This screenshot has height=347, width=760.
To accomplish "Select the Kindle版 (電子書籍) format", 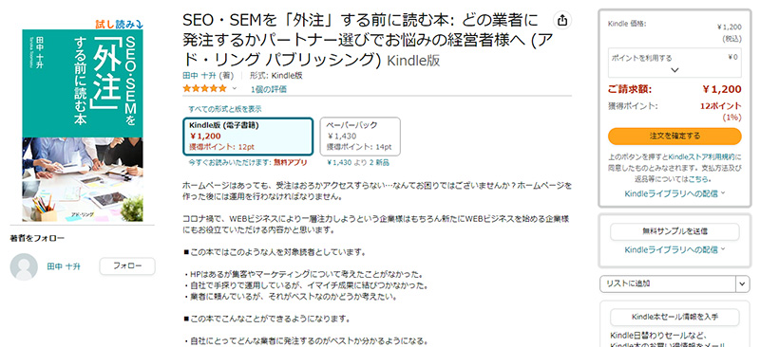I will [248, 137].
